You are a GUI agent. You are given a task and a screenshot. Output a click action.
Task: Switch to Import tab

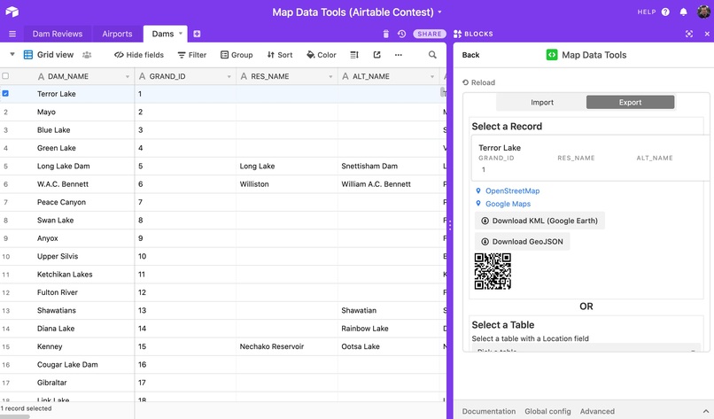point(542,103)
